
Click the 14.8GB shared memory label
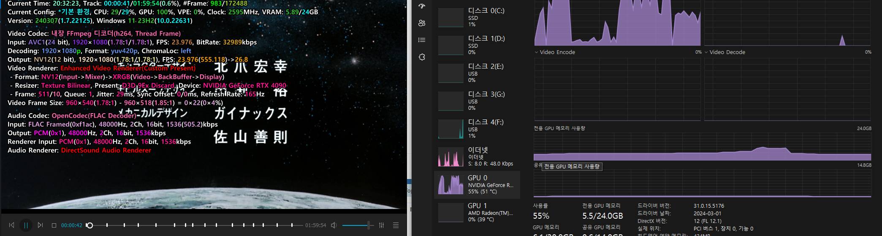(864, 165)
